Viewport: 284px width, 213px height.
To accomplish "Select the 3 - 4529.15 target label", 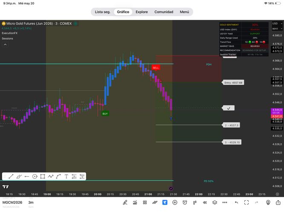I will point(232,142).
